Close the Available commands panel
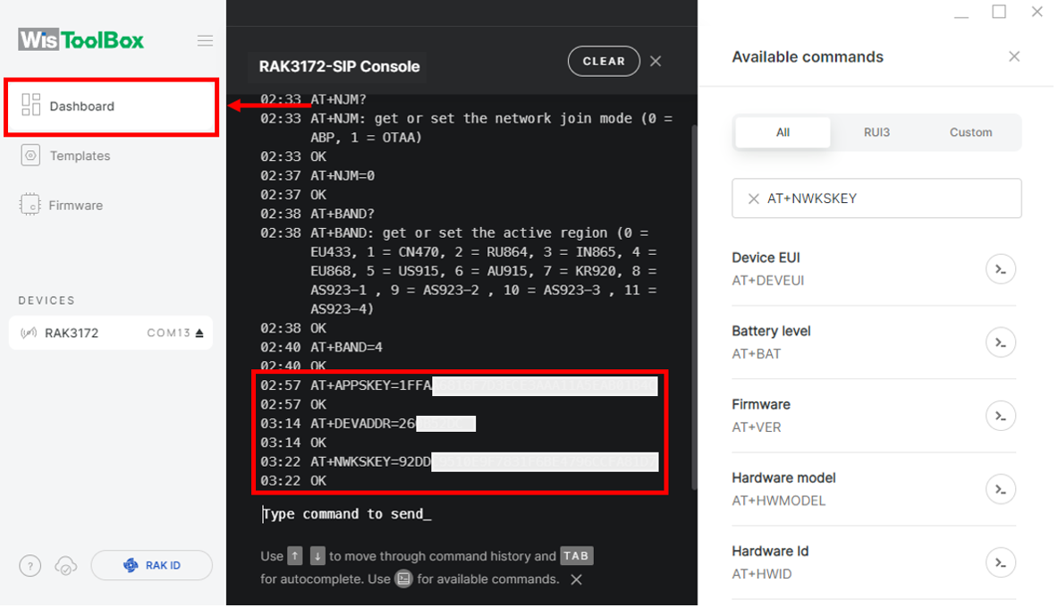Viewport: 1058px width, 608px height. tap(1014, 56)
